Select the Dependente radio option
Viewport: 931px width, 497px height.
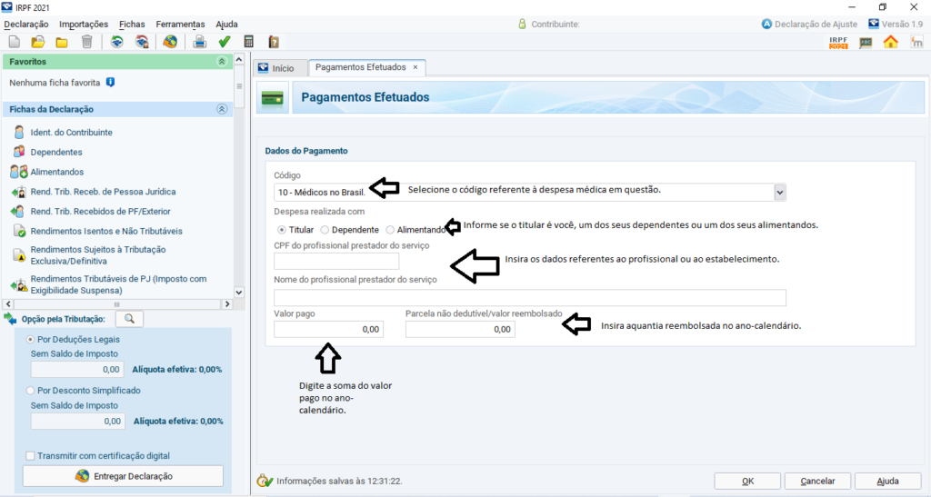click(x=325, y=230)
